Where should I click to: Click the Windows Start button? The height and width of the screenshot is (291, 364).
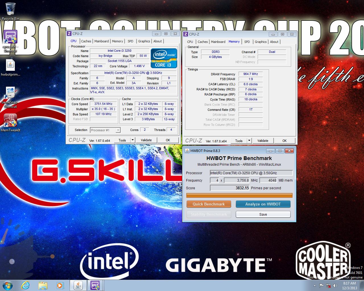click(x=8, y=285)
